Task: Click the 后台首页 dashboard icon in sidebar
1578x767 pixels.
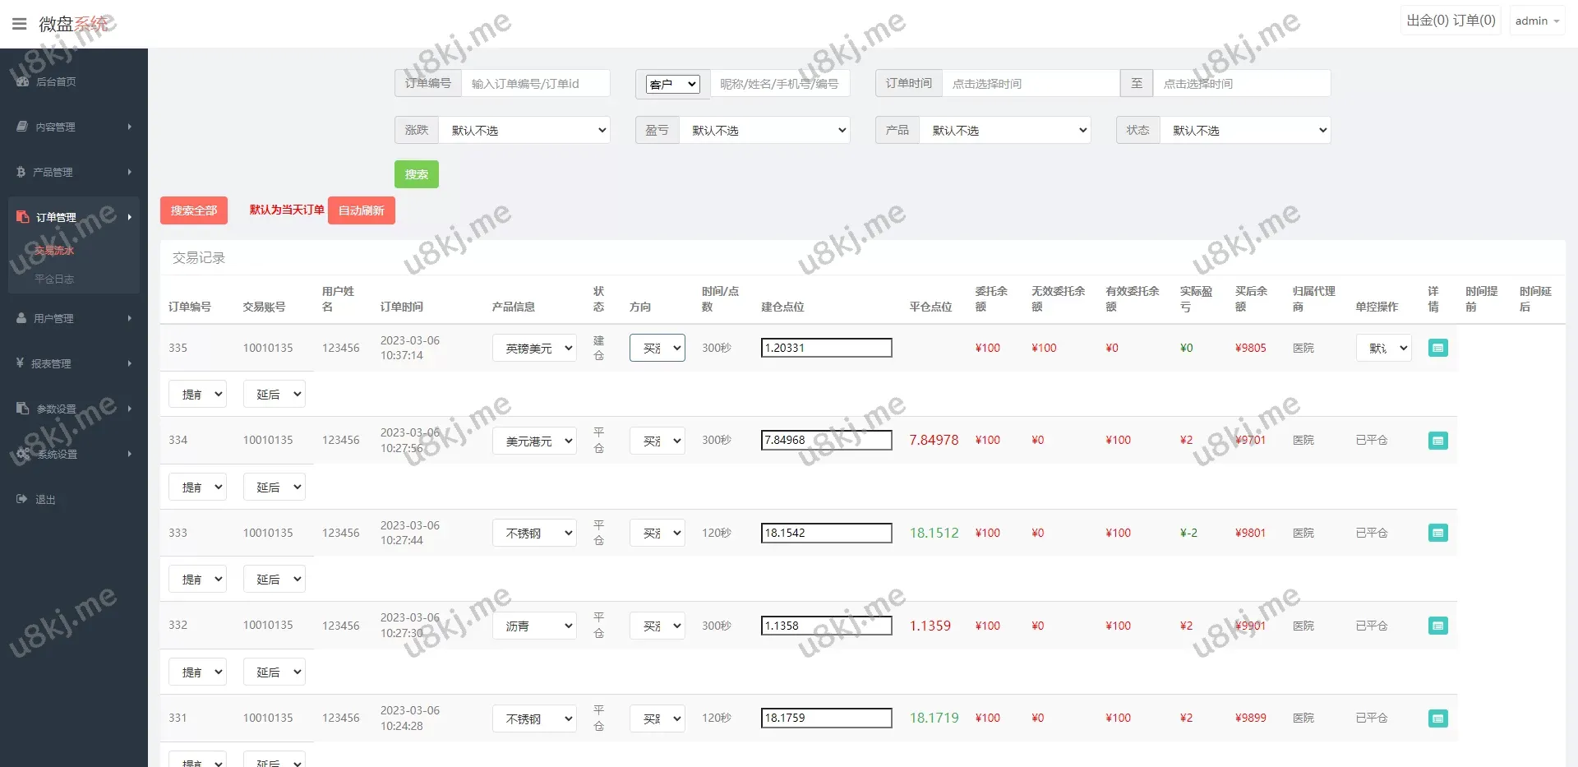Action: click(x=22, y=81)
